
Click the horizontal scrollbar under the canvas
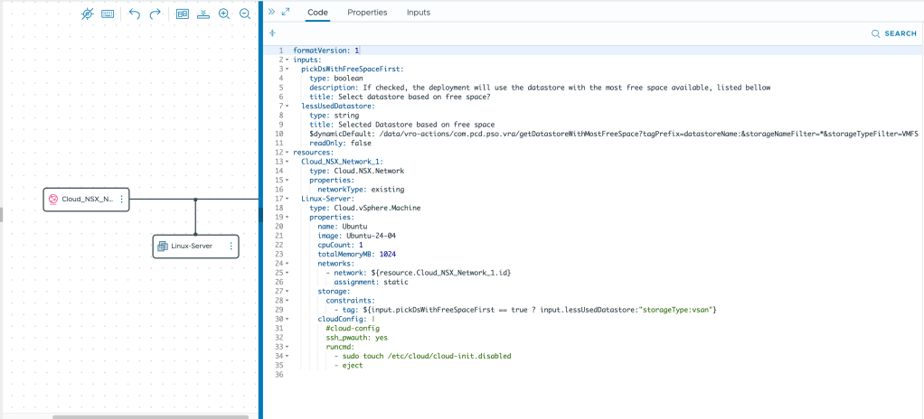click(149, 416)
